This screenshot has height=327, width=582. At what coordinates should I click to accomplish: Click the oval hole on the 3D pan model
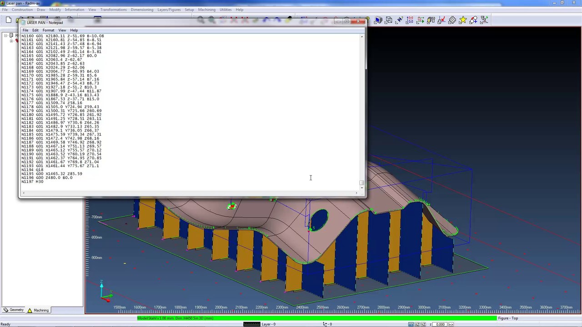click(320, 219)
